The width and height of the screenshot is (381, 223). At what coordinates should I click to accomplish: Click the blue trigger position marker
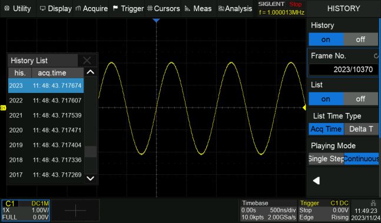pyautogui.click(x=156, y=21)
